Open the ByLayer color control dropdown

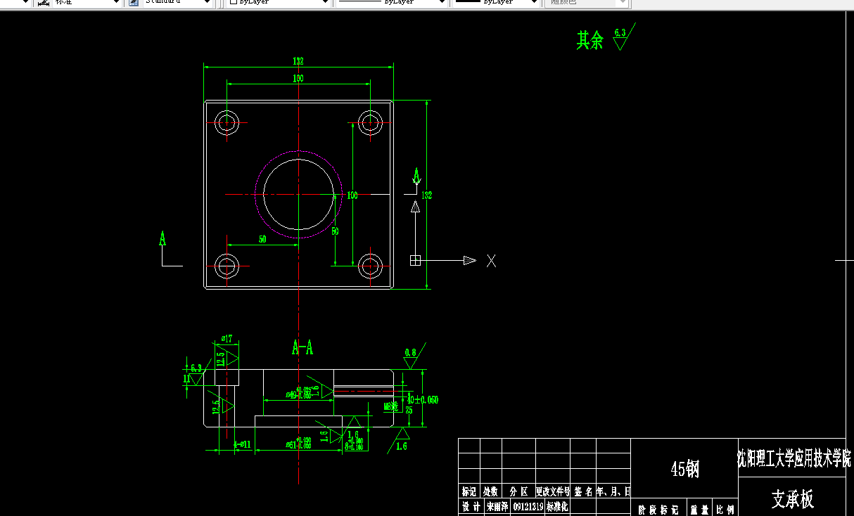279,3
